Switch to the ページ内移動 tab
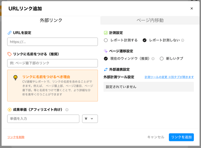 coord(150,20)
